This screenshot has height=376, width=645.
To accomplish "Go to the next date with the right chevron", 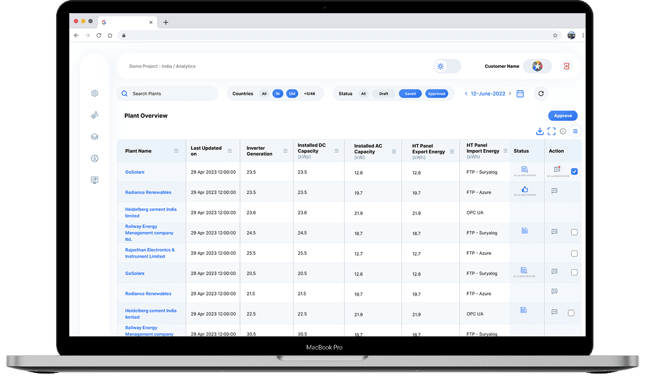I will [x=510, y=94].
